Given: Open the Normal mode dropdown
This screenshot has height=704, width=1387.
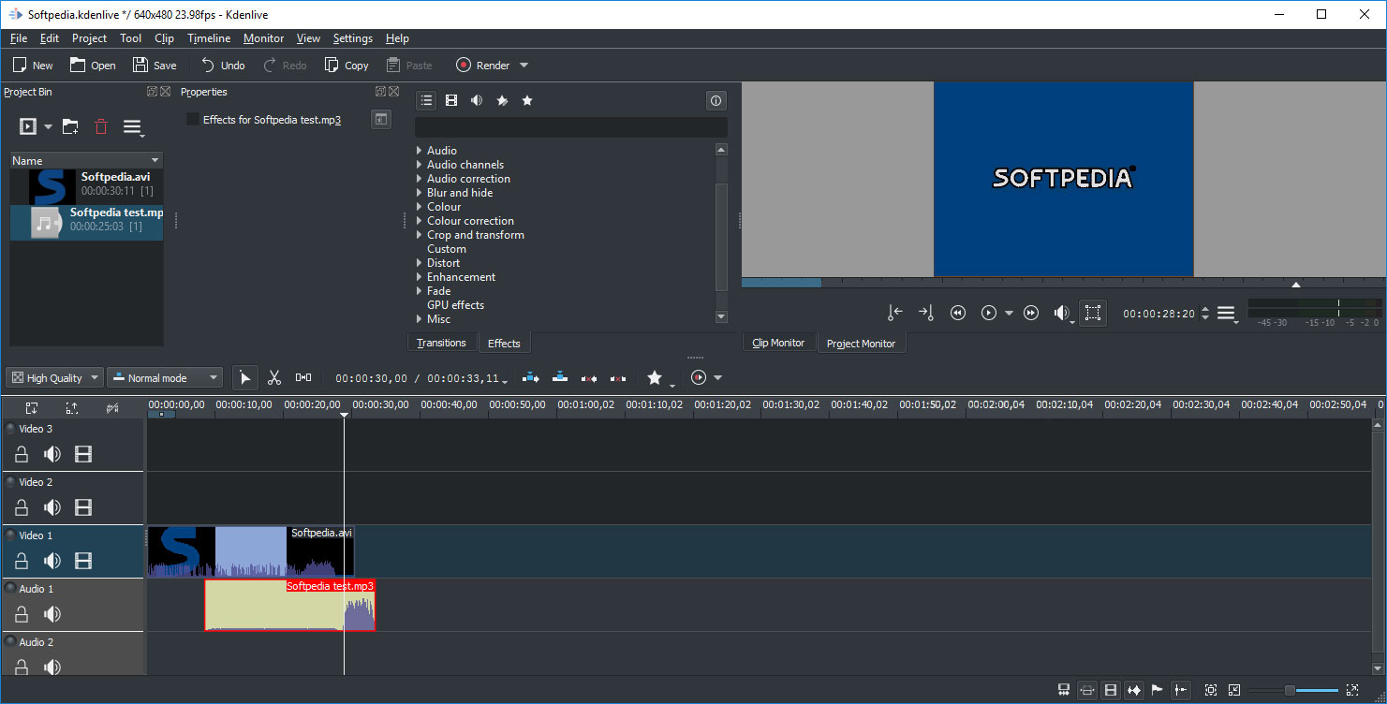Looking at the screenshot, I should coord(165,378).
